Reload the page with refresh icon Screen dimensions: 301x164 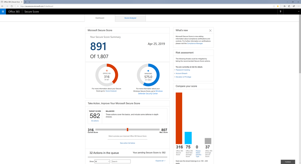click(x=12, y=6)
